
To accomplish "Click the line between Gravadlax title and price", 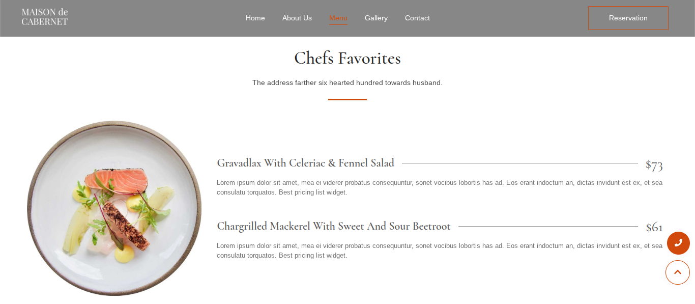I will coord(519,163).
